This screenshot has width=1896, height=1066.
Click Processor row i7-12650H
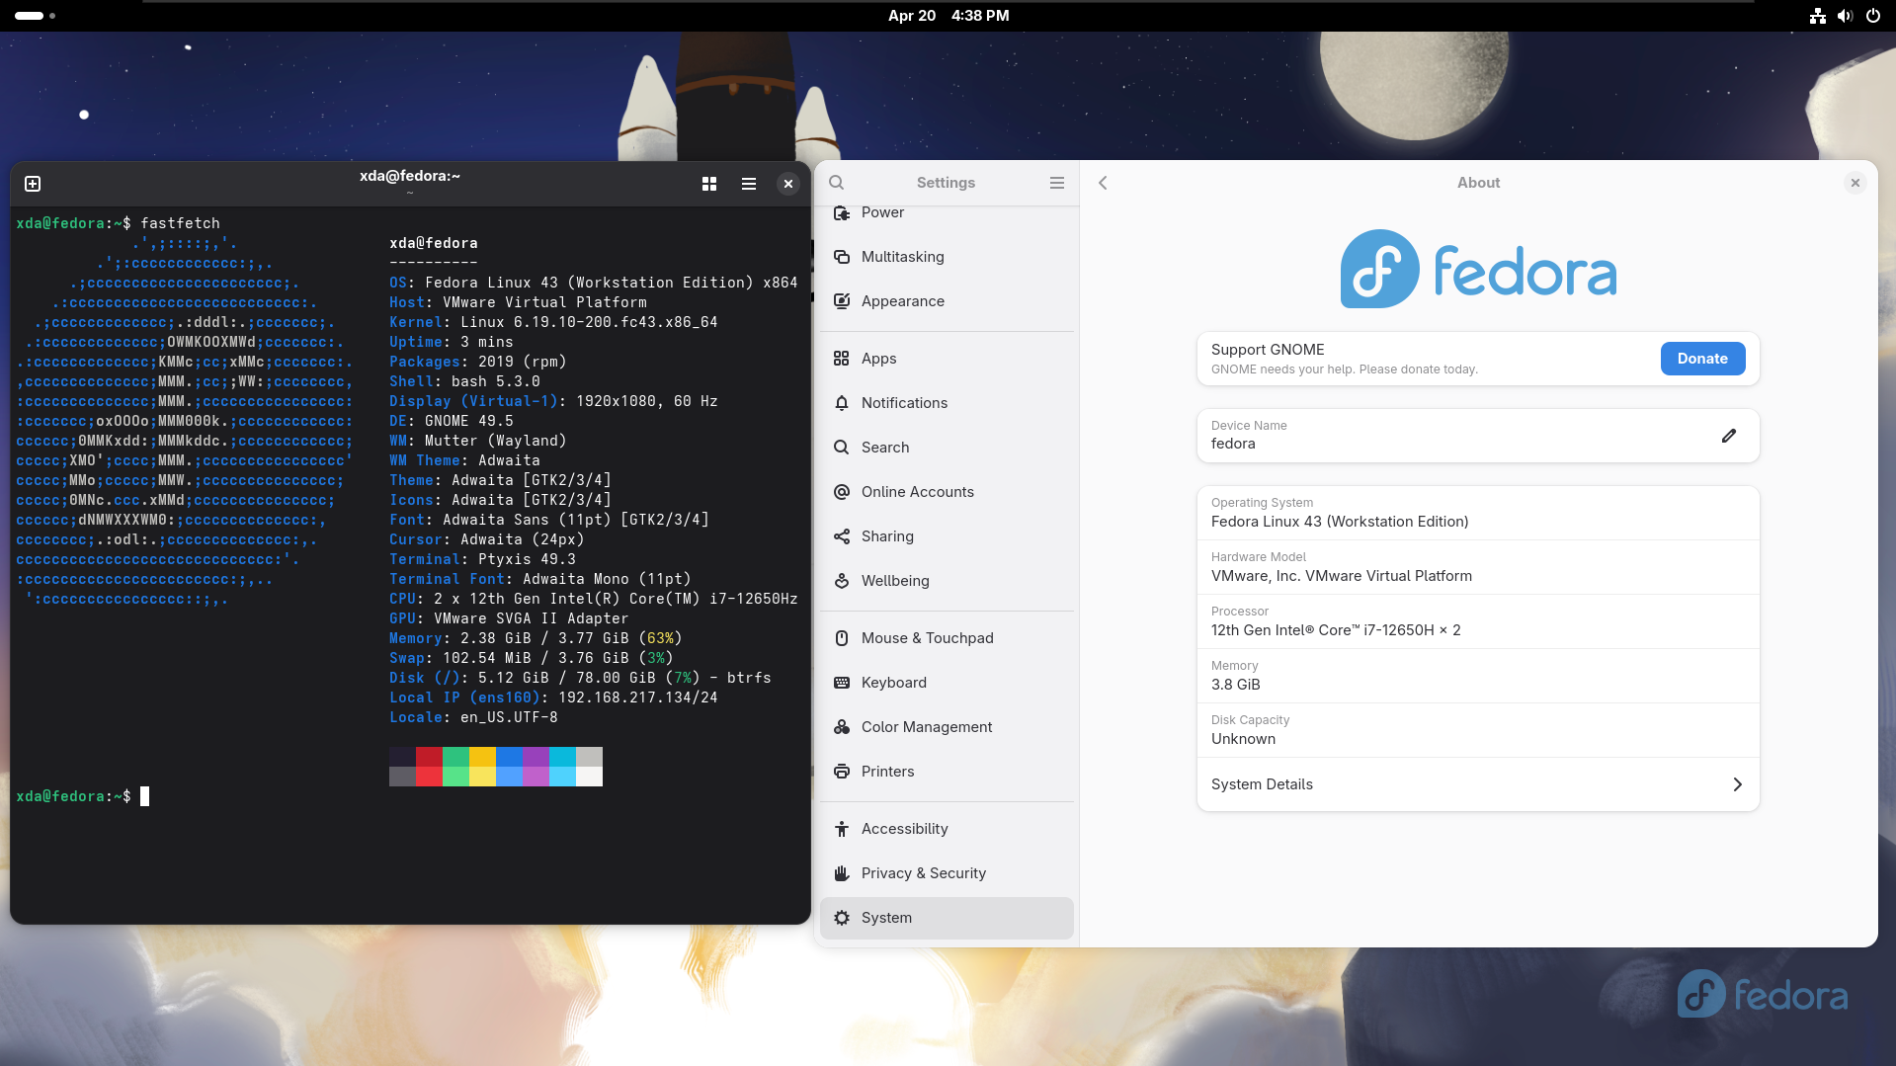[1478, 621]
